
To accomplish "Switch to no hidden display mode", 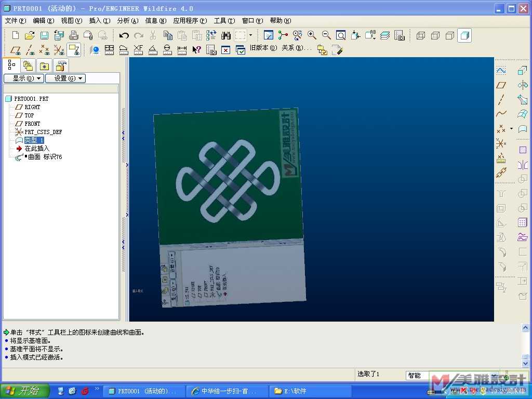I will coord(450,35).
